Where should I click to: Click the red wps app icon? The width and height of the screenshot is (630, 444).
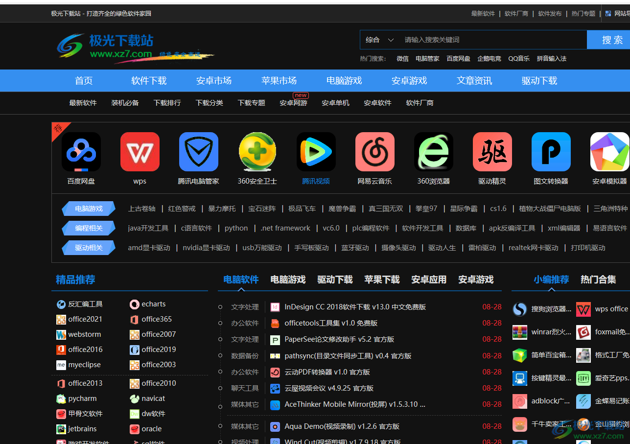[x=140, y=152]
